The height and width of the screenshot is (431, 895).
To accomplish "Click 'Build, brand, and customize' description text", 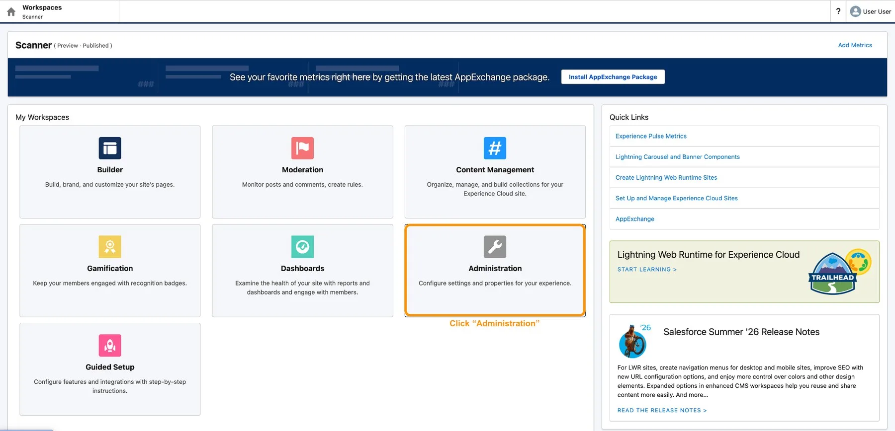I will (110, 185).
